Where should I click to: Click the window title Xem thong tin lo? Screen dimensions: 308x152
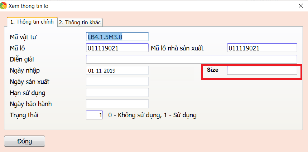coord(29,6)
